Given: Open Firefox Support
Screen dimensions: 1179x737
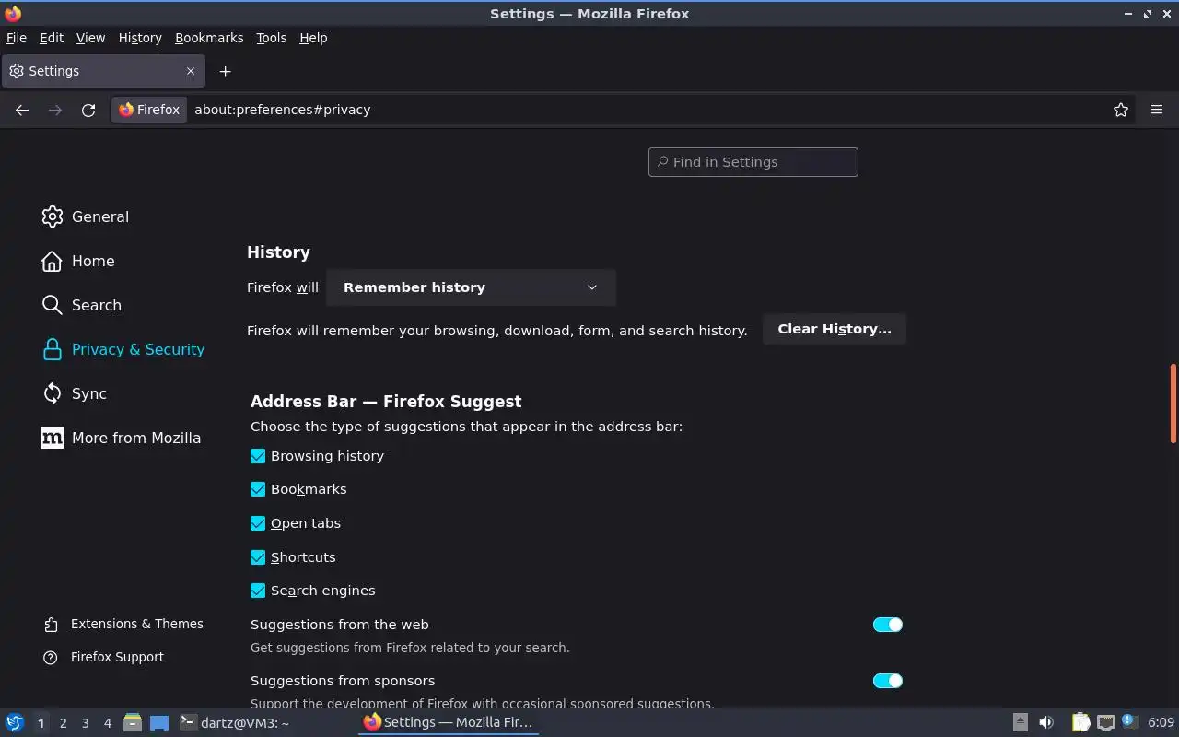Looking at the screenshot, I should coord(103,657).
